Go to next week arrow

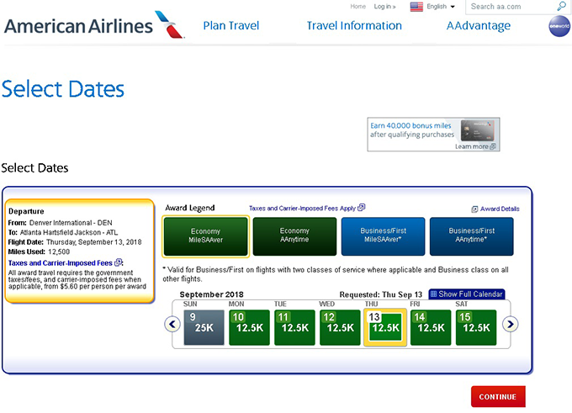510,324
